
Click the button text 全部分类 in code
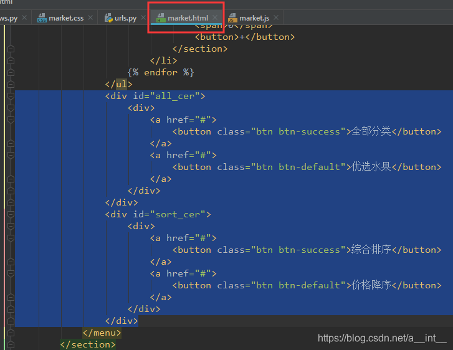coord(371,131)
